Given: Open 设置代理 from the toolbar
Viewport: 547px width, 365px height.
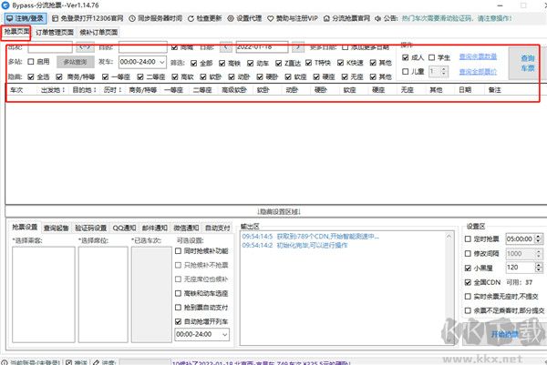Looking at the screenshot, I should coord(244,18).
